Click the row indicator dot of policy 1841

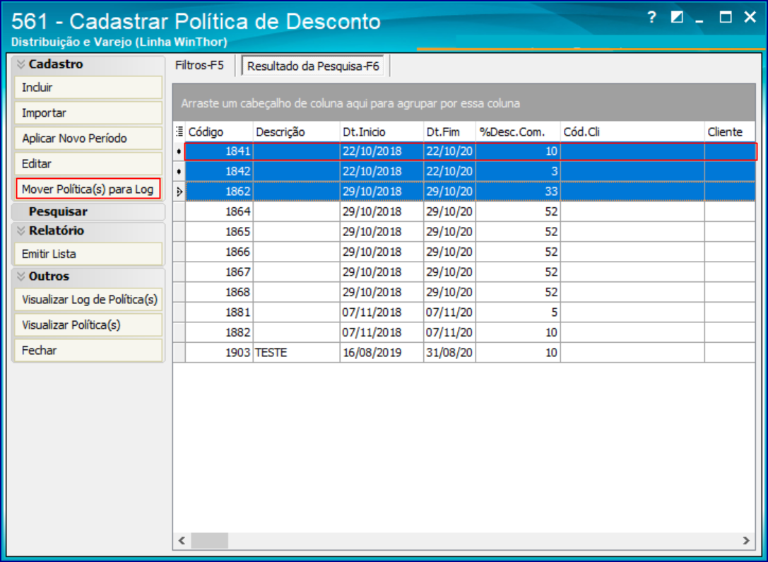[179, 151]
